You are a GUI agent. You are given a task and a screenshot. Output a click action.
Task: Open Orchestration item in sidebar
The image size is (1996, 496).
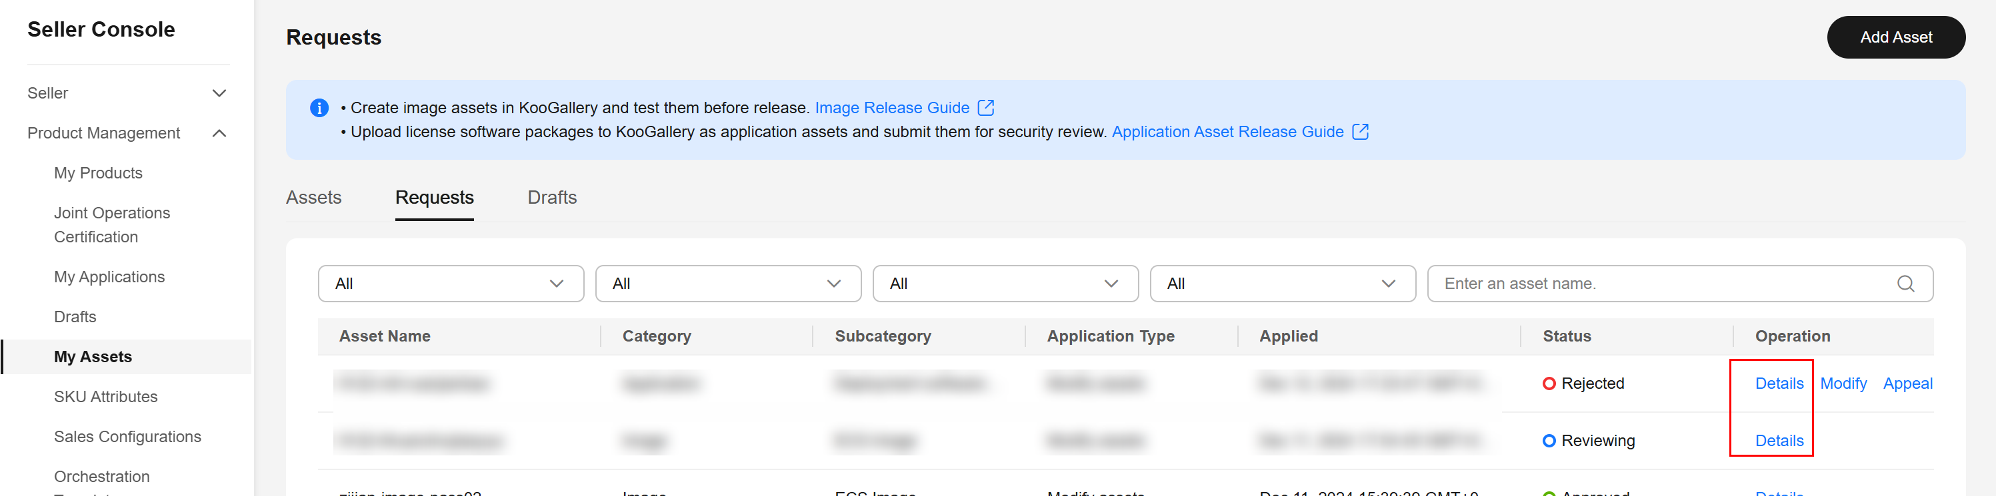[x=102, y=477]
